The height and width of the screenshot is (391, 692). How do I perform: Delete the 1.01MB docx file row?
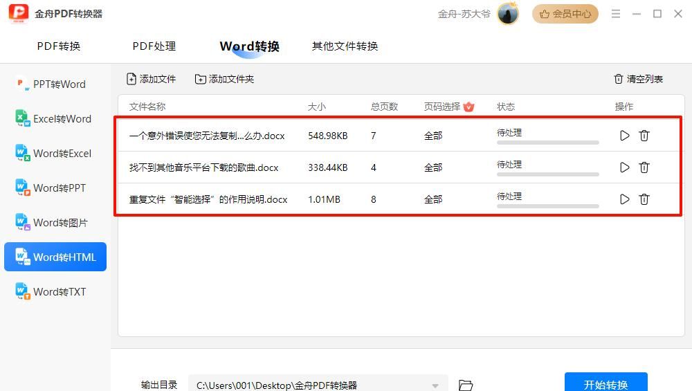(x=644, y=199)
